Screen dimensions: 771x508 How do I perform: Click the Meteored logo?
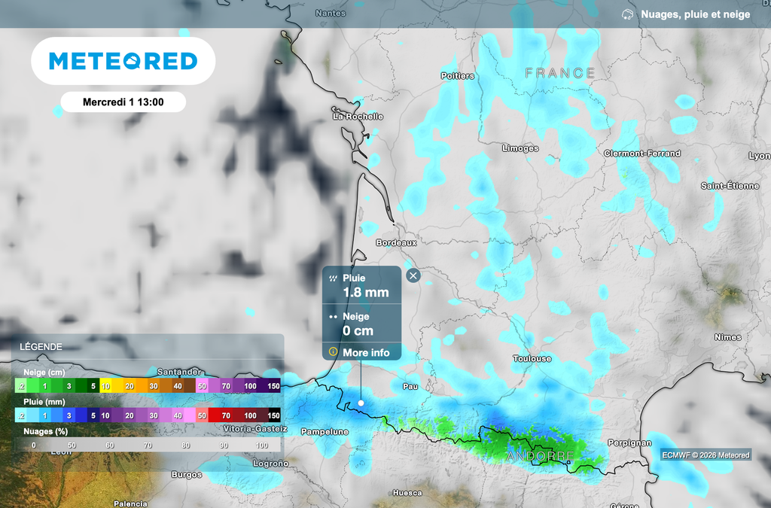point(123,61)
